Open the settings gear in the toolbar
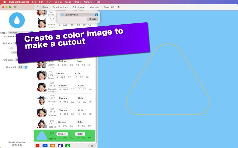 pos(118,7)
